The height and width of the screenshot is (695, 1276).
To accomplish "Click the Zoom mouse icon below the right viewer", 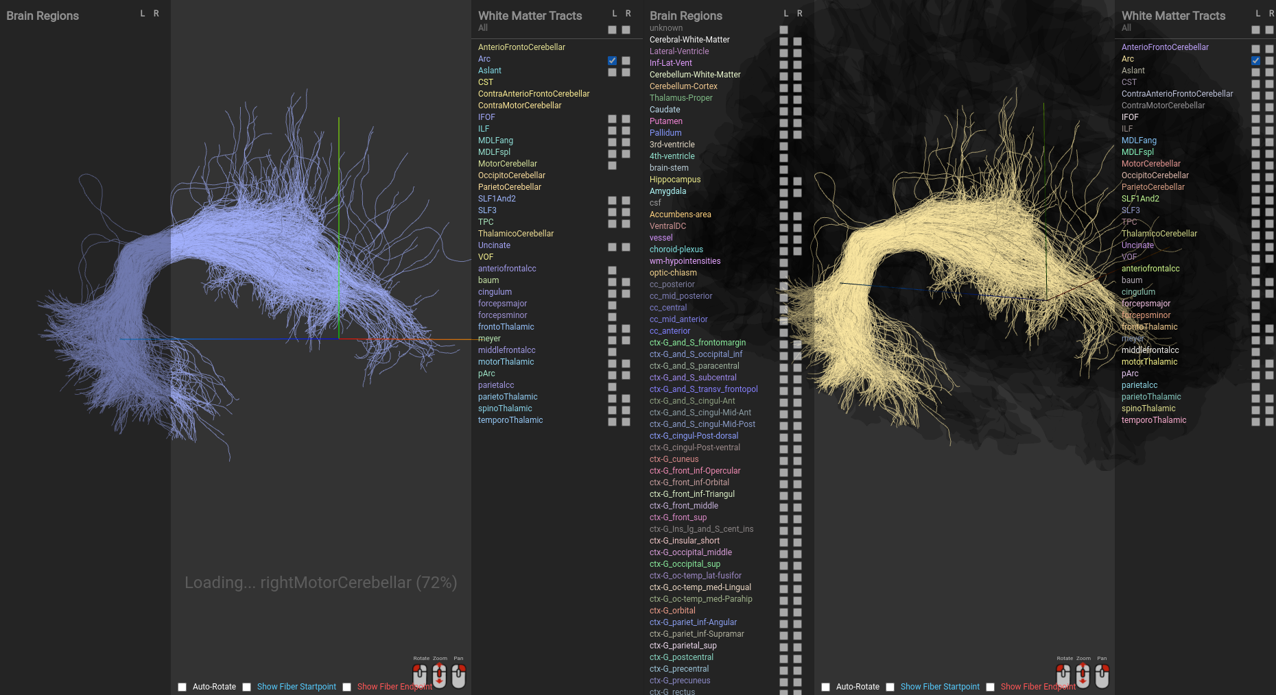I will tap(1083, 676).
